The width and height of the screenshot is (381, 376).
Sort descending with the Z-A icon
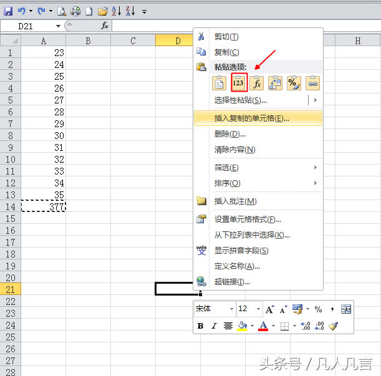[130, 11]
